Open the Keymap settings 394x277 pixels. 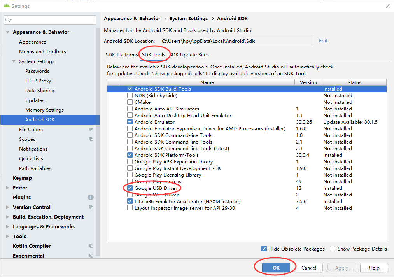pyautogui.click(x=22, y=178)
